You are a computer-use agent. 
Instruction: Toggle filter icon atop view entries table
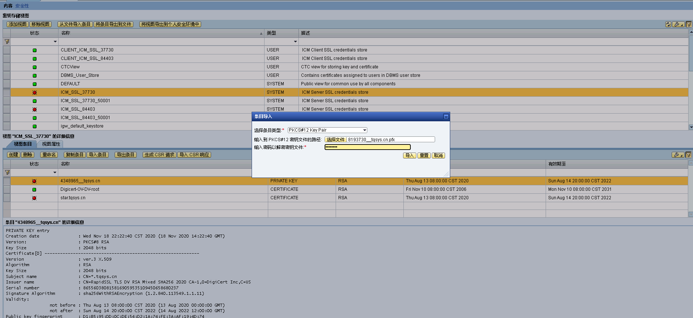[689, 155]
